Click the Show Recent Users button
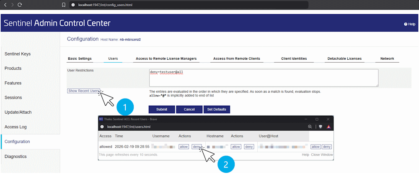Screen dimensions: 419x175 pos(83,91)
